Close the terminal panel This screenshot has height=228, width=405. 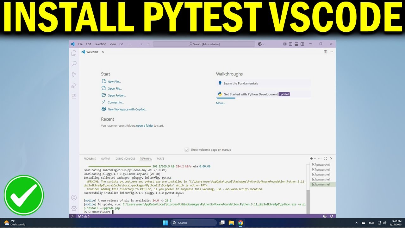pyautogui.click(x=331, y=158)
